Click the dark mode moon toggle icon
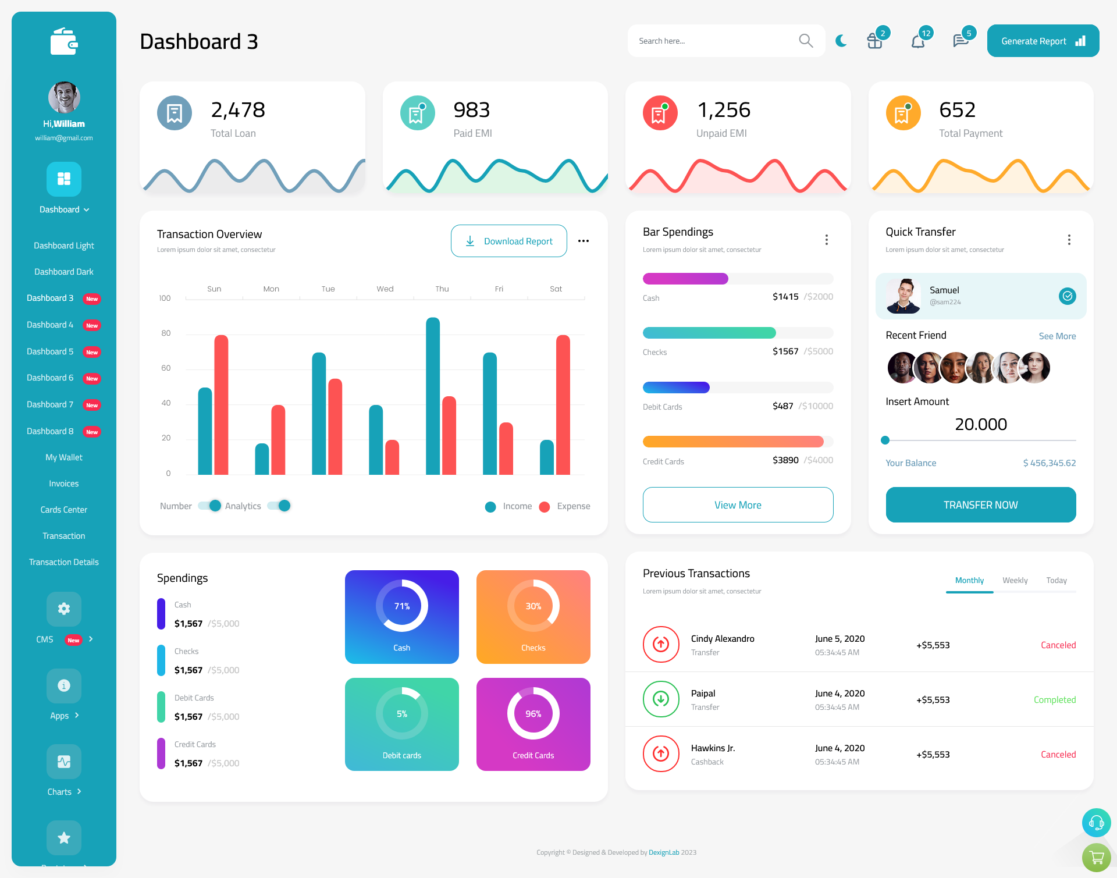Screen dimensions: 1117x878 (x=841, y=41)
